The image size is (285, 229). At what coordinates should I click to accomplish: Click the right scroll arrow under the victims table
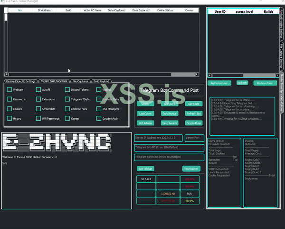[197, 74]
